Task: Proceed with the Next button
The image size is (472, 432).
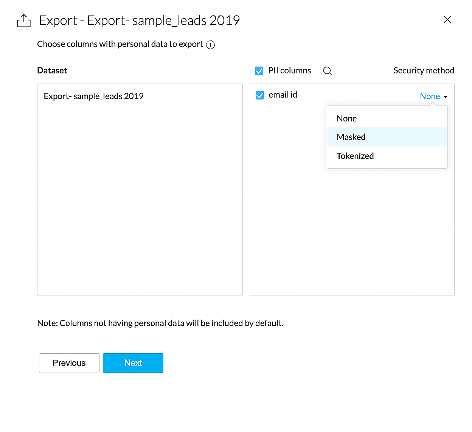Action: (x=133, y=363)
